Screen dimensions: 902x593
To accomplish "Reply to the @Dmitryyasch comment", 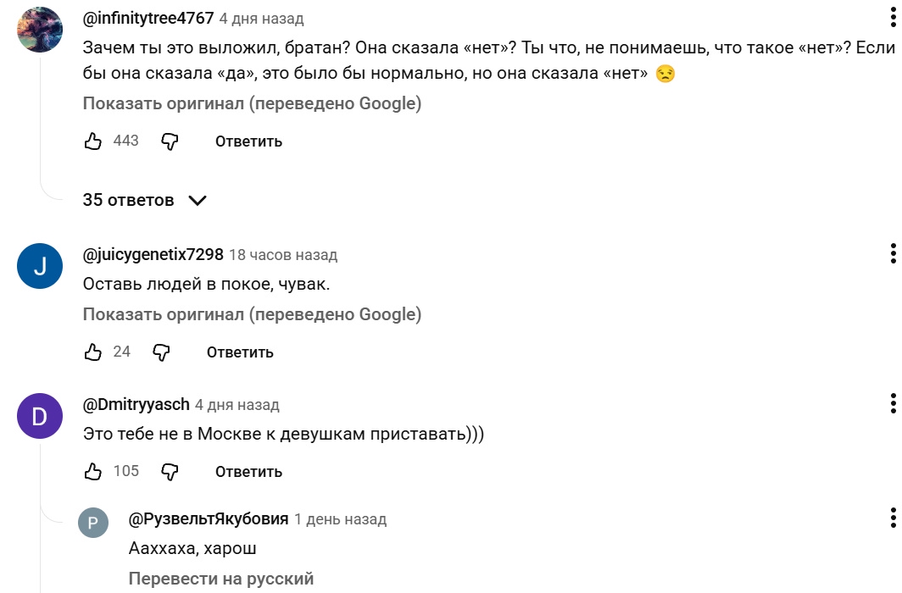I will coord(248,471).
